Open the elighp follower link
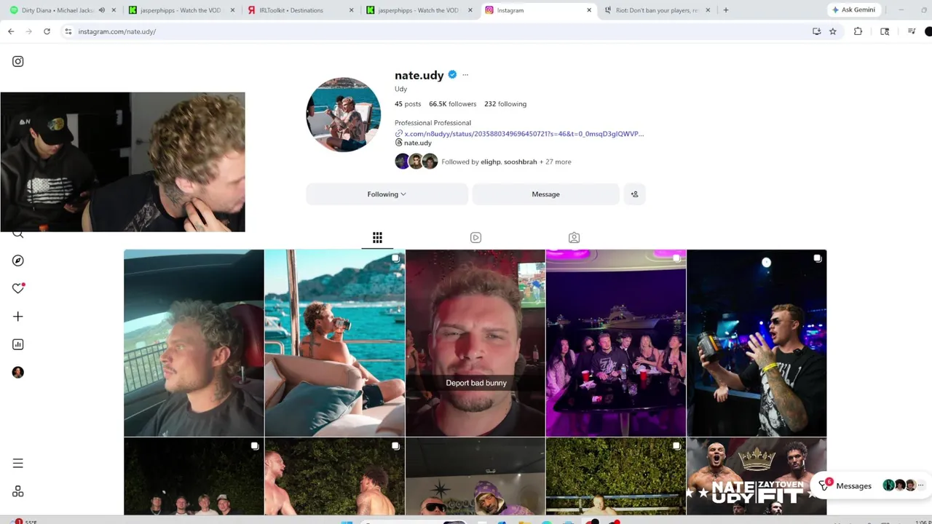The width and height of the screenshot is (932, 524). tap(490, 162)
